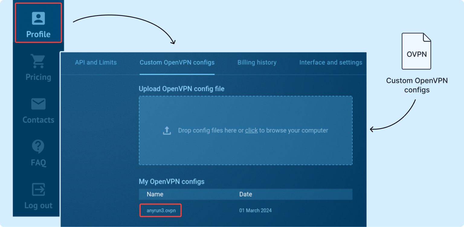Click the Contacts envelope icon
This screenshot has height=227, width=464.
point(38,104)
